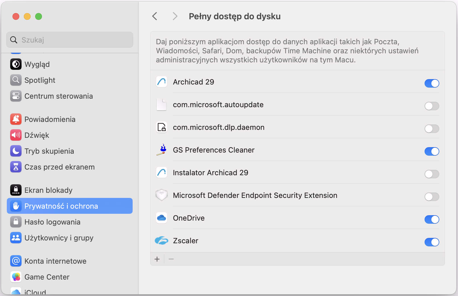Click the Dźwięk speaker icon
Screen dimensions: 458x296
tap(16, 135)
